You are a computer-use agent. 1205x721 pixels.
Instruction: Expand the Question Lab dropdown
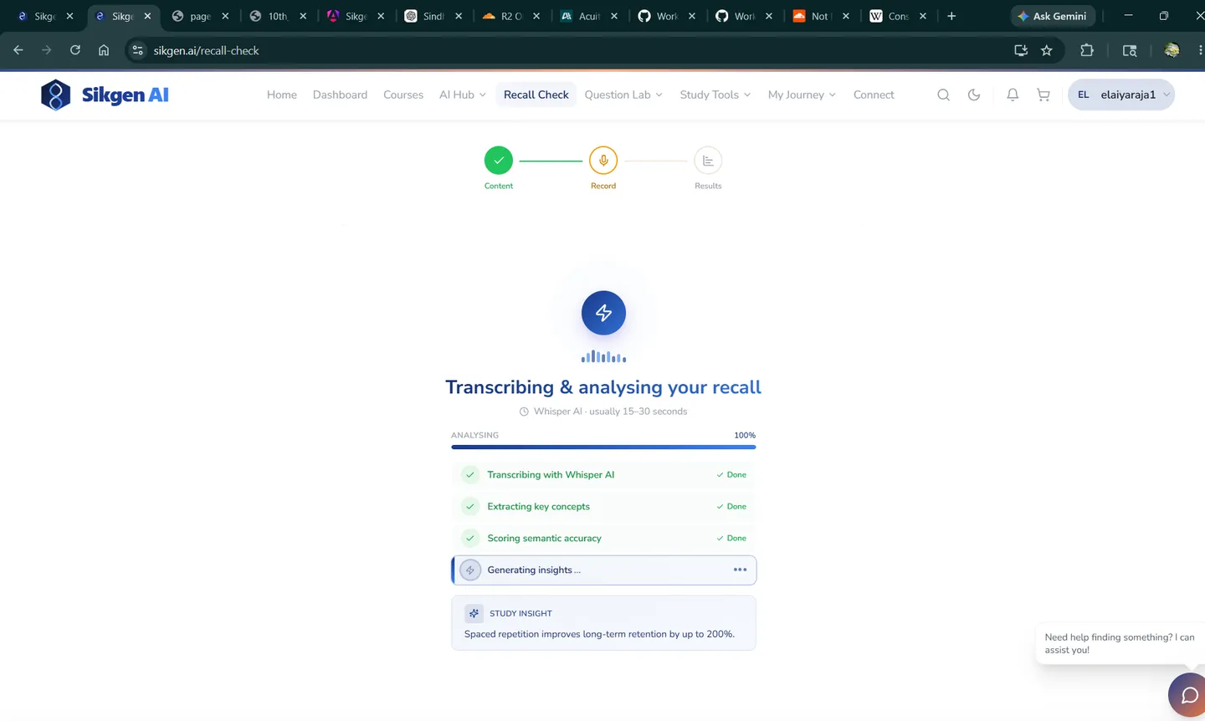(623, 95)
